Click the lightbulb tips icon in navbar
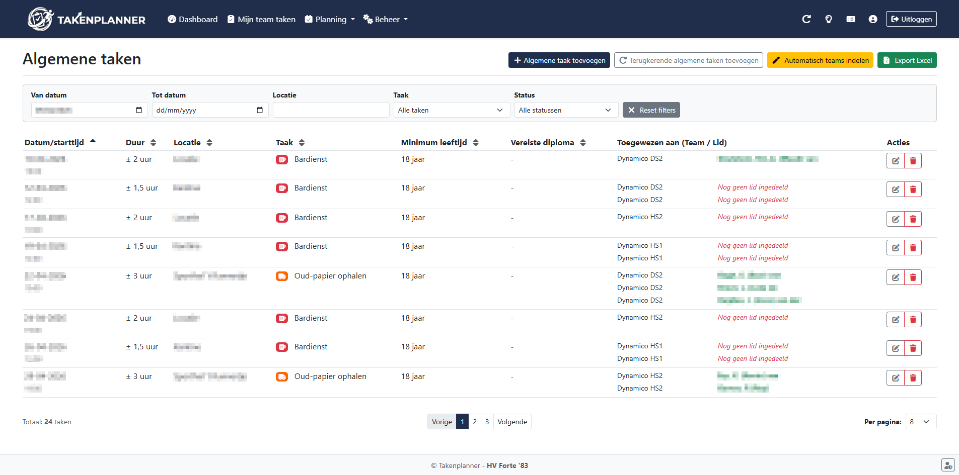Screen dimensions: 959x475 (x=828, y=19)
